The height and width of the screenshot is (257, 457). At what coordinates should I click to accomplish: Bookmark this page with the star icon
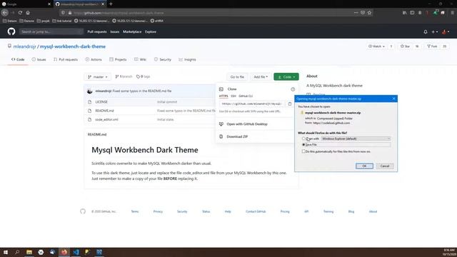click(x=370, y=13)
